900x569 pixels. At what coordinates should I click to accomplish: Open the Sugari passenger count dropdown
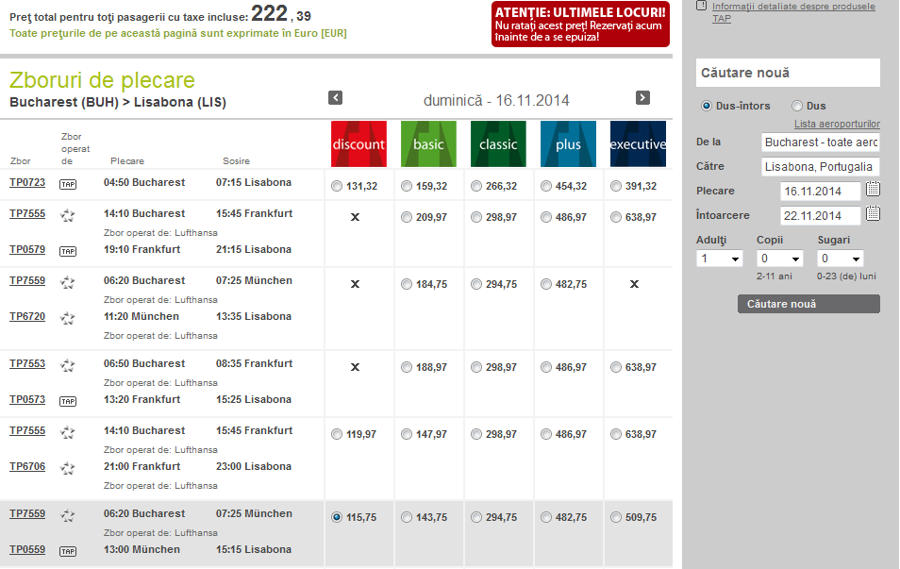[x=841, y=259]
